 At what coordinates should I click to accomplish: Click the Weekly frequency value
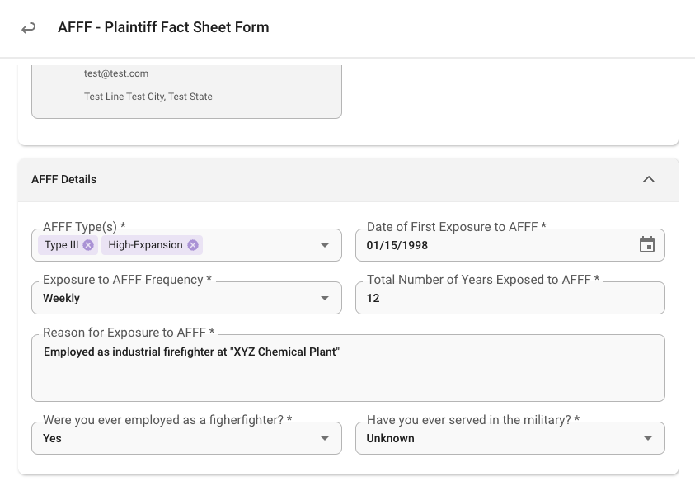coord(61,298)
